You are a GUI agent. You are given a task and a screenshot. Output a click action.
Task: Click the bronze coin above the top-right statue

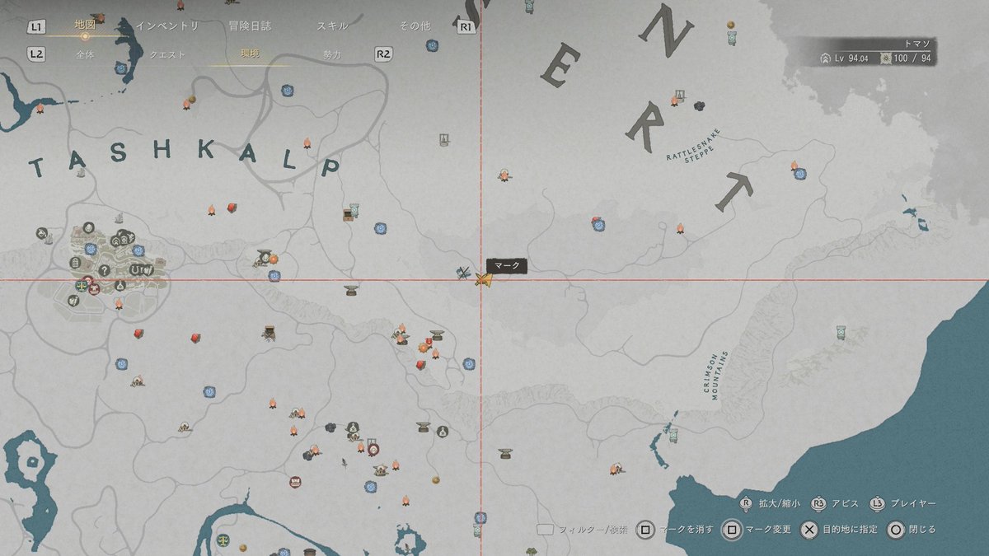tap(731, 26)
